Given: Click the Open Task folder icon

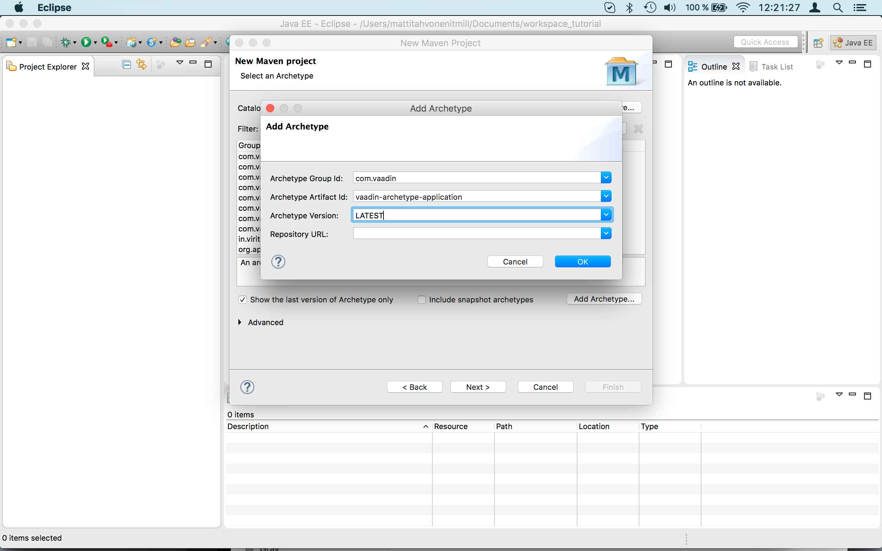Looking at the screenshot, I should coord(190,42).
